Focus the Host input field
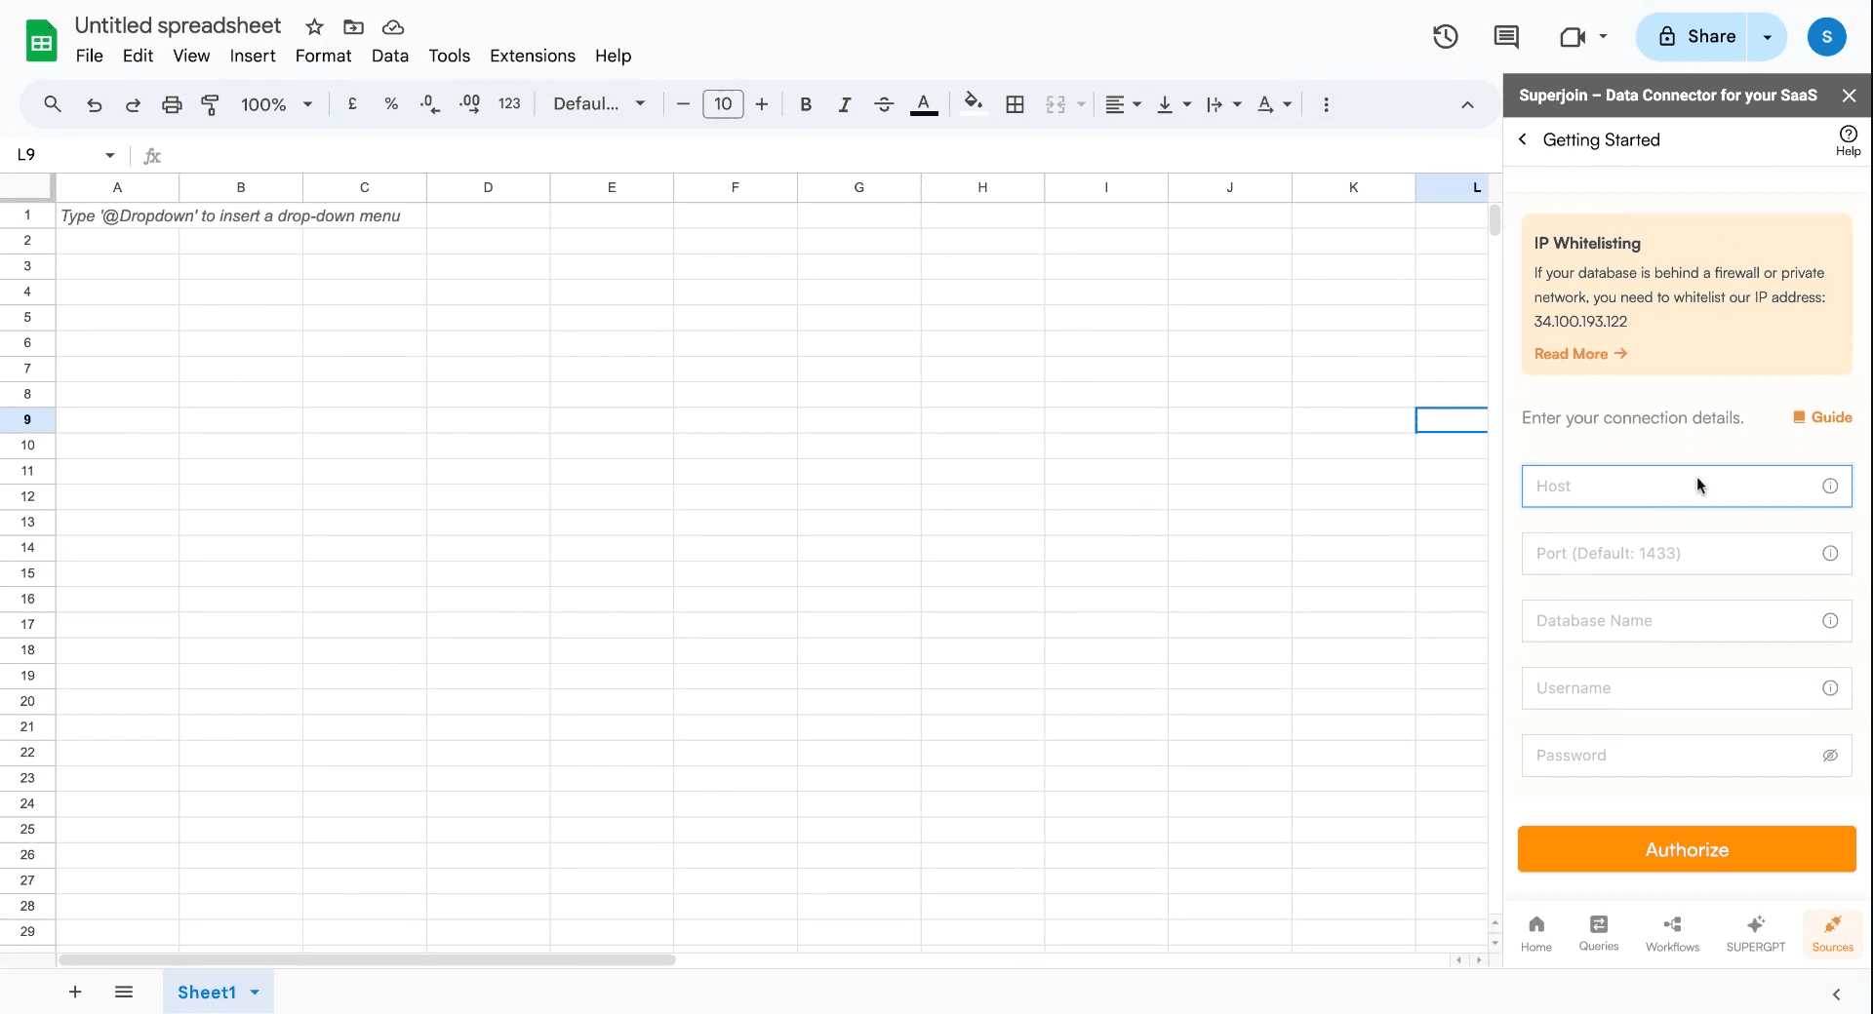The image size is (1873, 1014). (1687, 487)
